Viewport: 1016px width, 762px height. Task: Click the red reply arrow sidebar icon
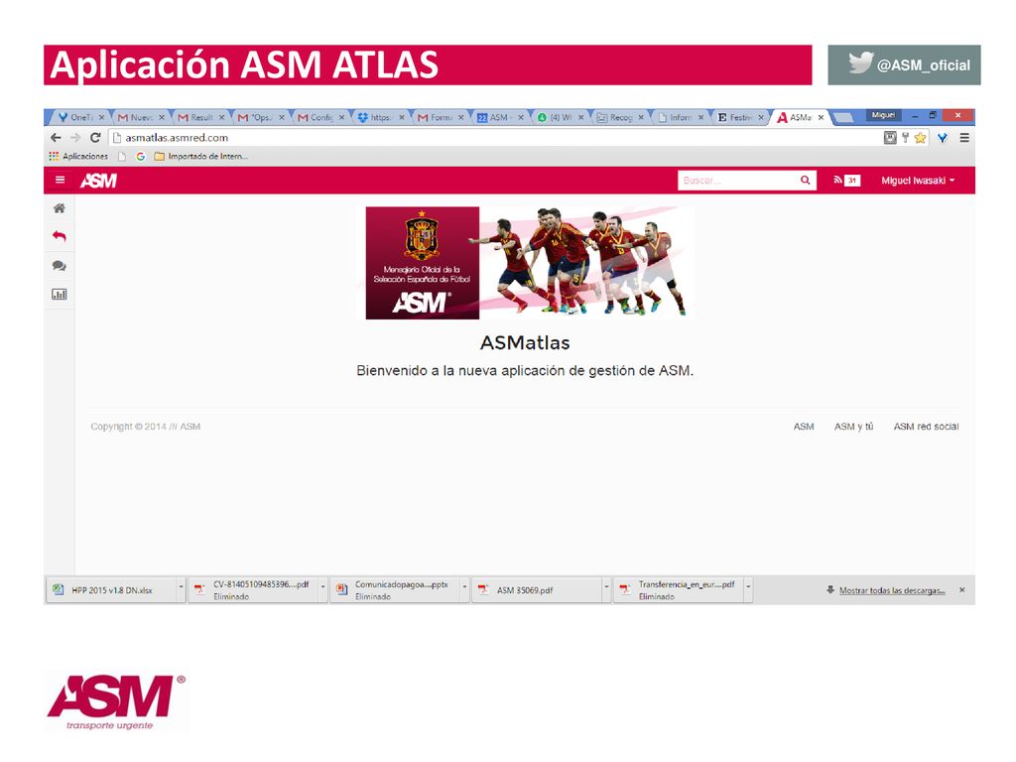(x=59, y=236)
